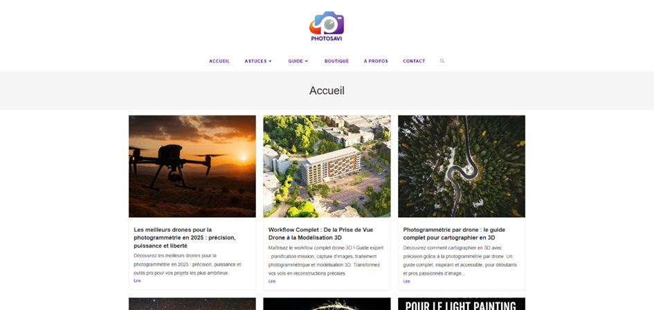
Task: Navigate to the Contact page
Action: (x=414, y=61)
